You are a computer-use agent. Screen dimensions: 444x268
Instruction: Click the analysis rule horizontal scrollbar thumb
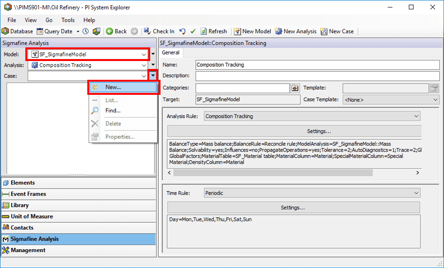[x=273, y=173]
